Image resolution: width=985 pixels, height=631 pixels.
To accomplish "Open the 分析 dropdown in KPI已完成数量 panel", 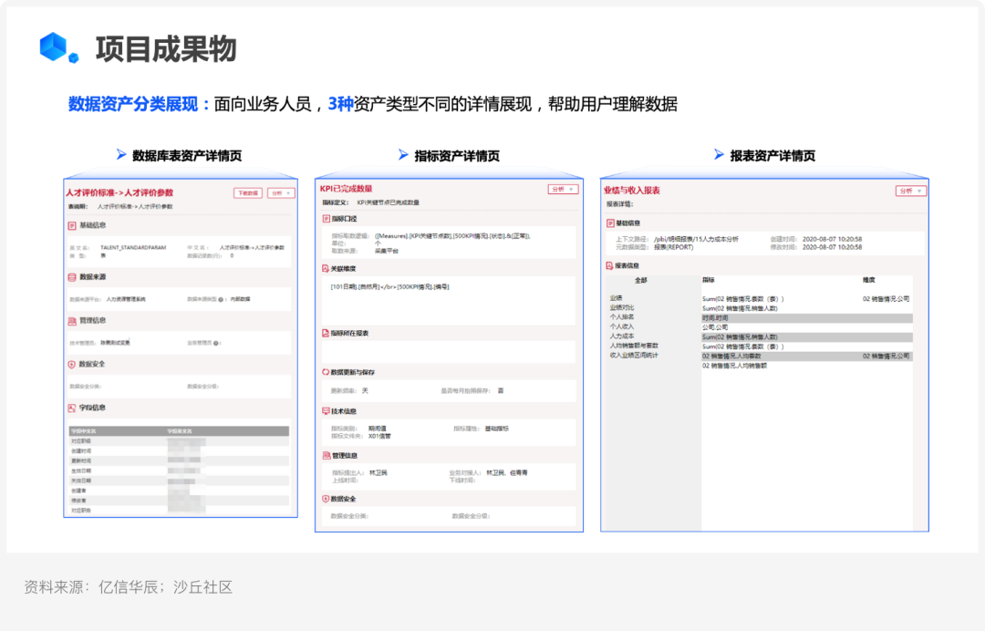I will pyautogui.click(x=563, y=190).
